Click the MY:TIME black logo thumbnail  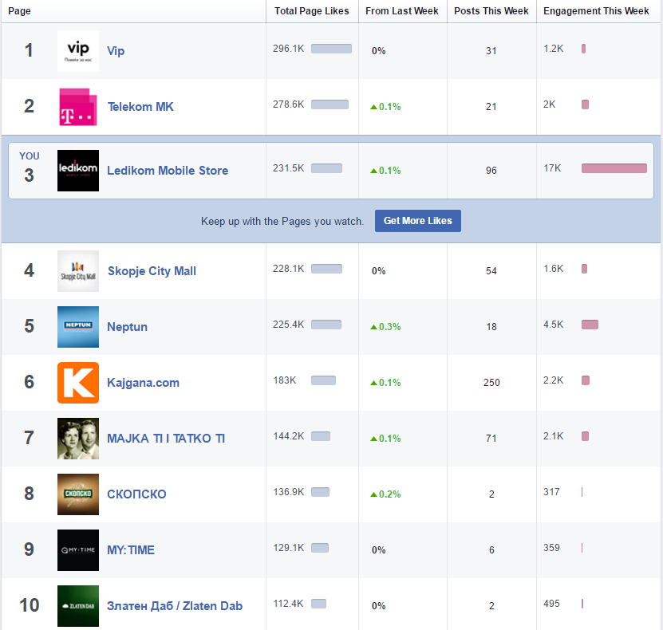[78, 550]
